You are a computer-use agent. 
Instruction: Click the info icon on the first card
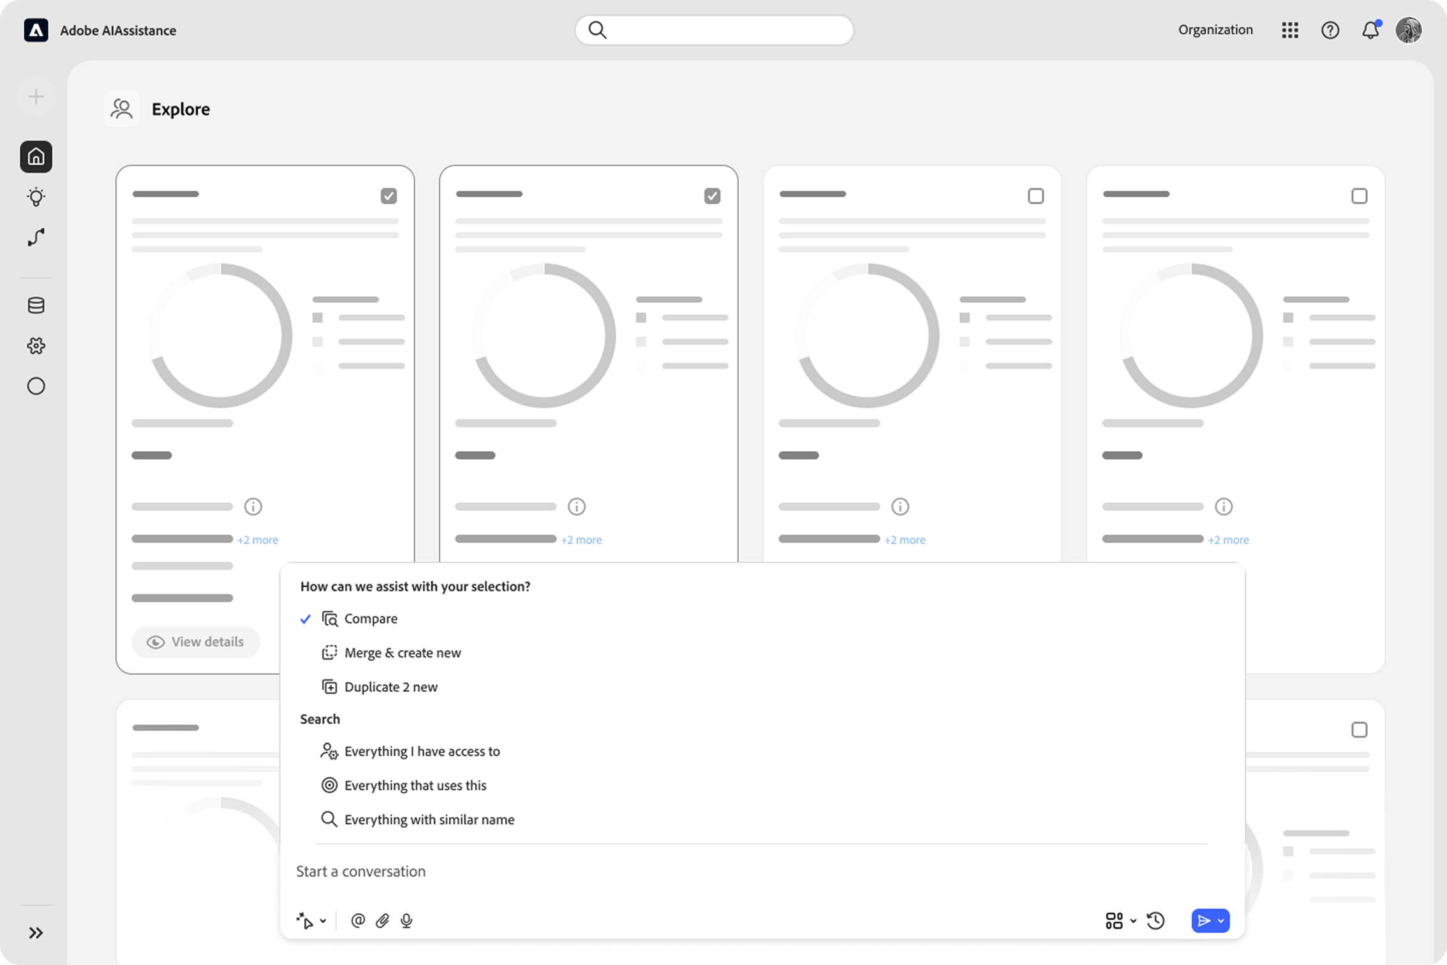pyautogui.click(x=253, y=507)
